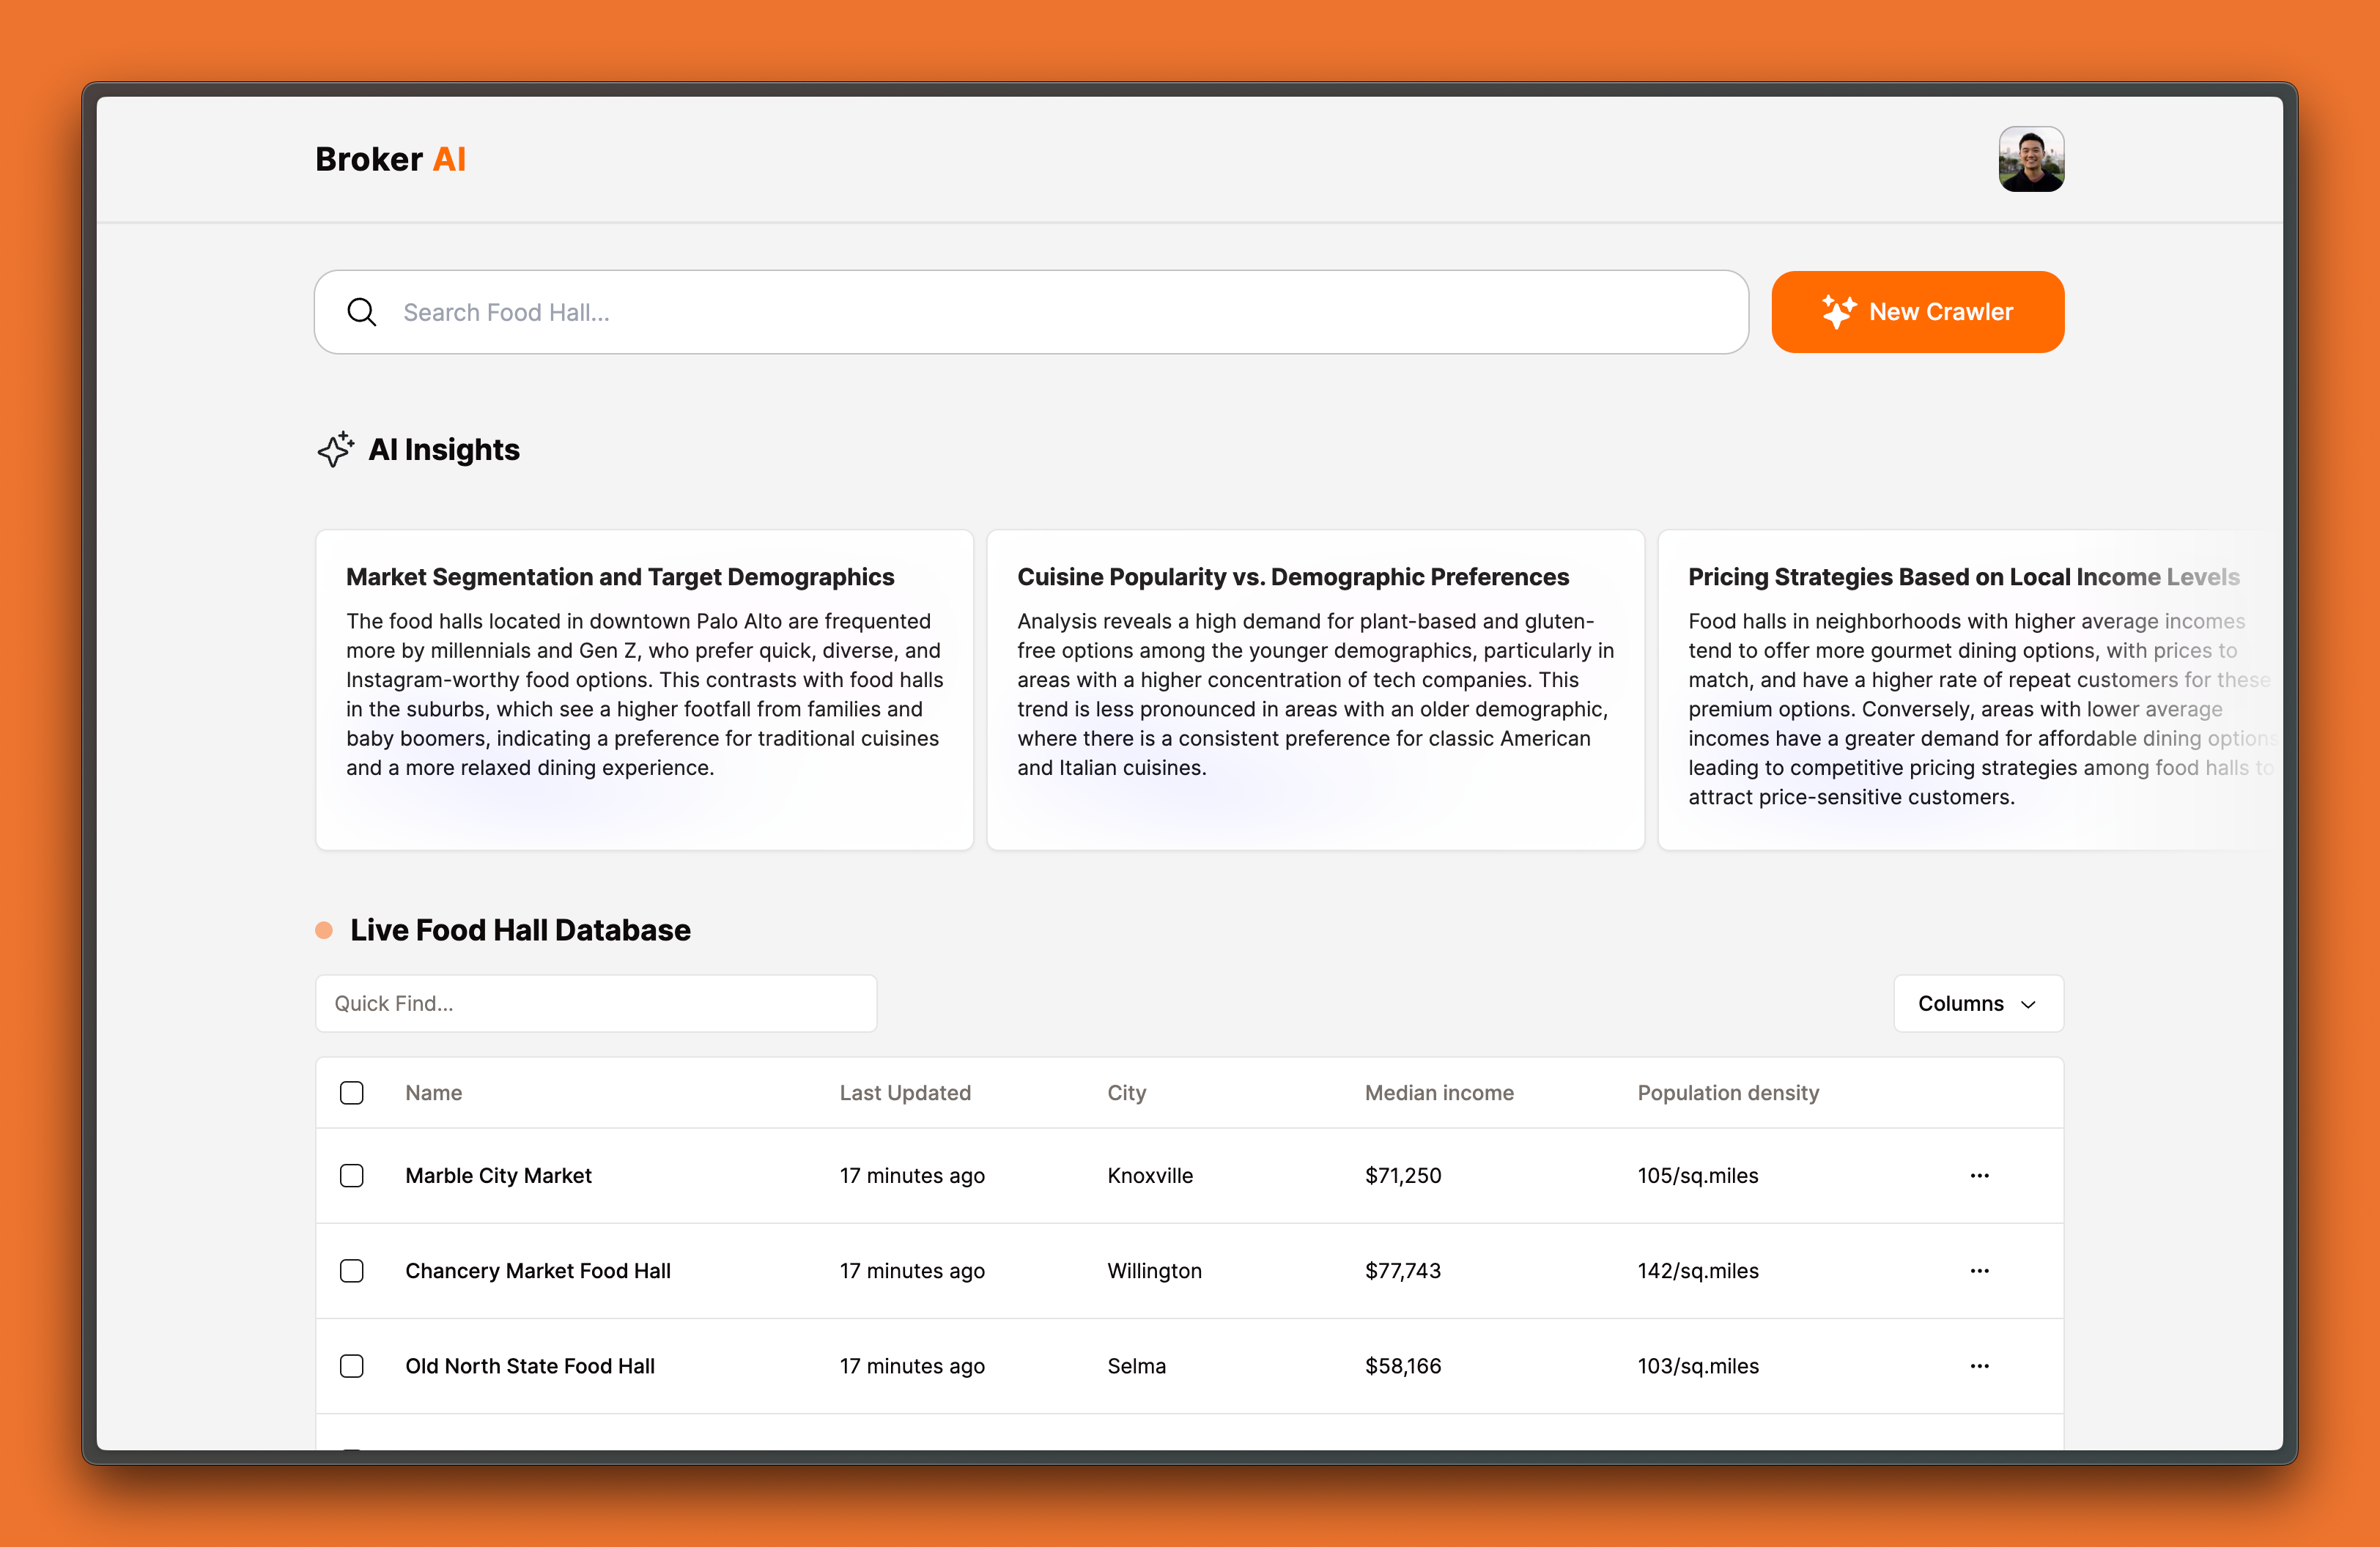
Task: Sort by the Last Updated column header
Action: pos(905,1094)
